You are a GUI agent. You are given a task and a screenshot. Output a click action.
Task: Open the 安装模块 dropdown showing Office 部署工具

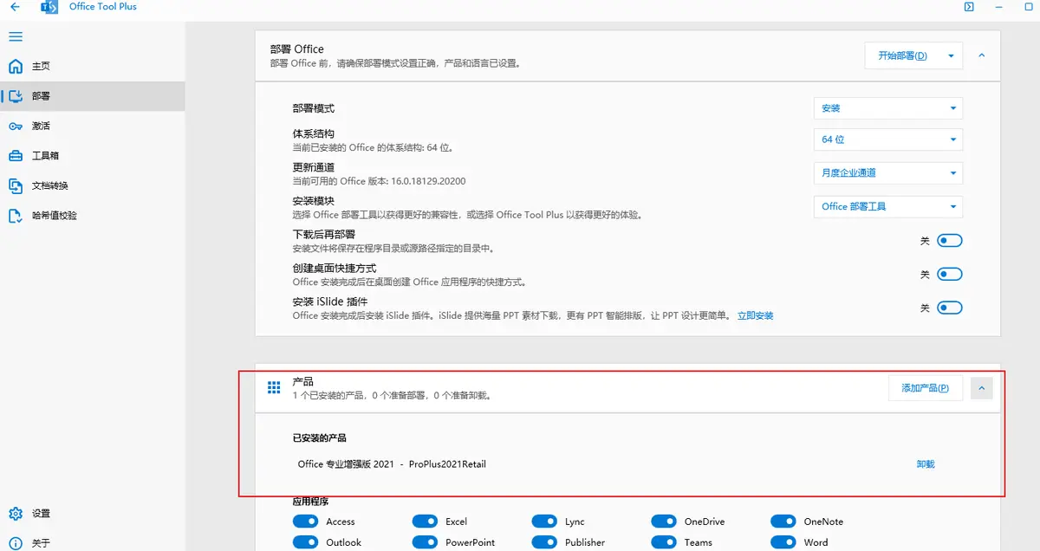coord(888,206)
